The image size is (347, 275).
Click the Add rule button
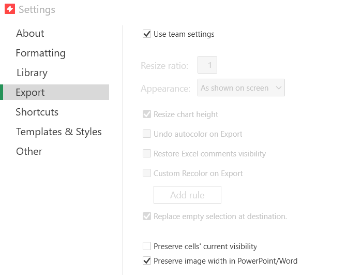187,195
